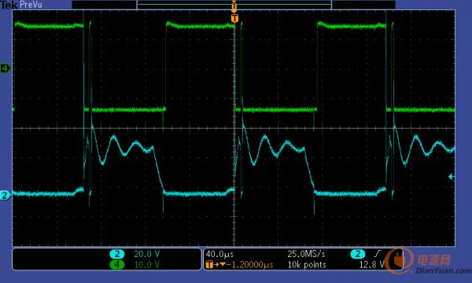Viewport: 472px width, 283px height.
Task: Click the Tek PreVu status label
Action: coord(21,5)
